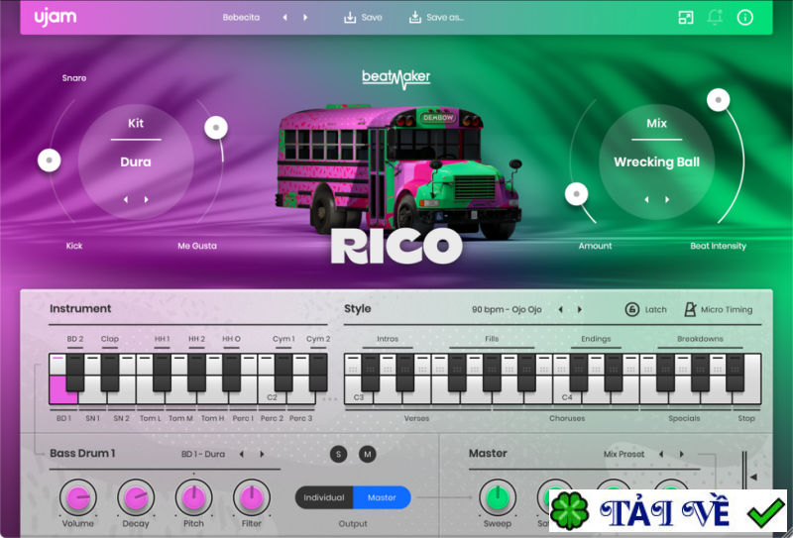This screenshot has width=793, height=538.
Task: Select Master output option
Action: click(x=382, y=497)
